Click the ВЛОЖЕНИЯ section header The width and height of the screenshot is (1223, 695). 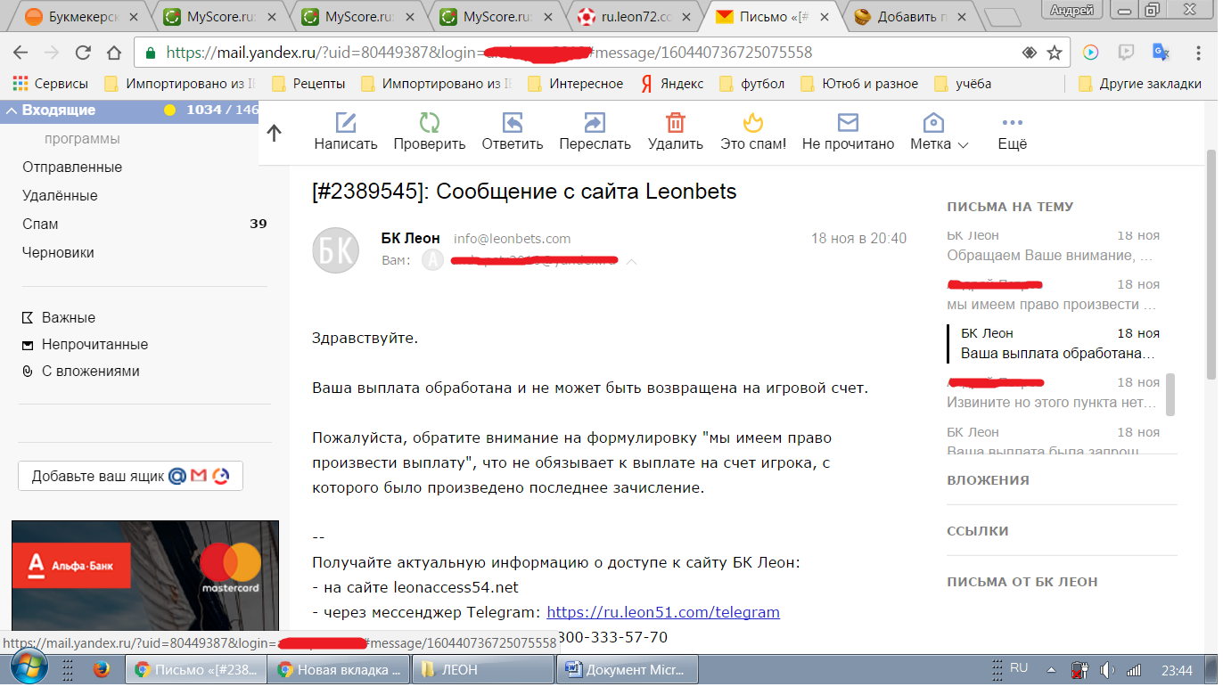click(x=988, y=480)
